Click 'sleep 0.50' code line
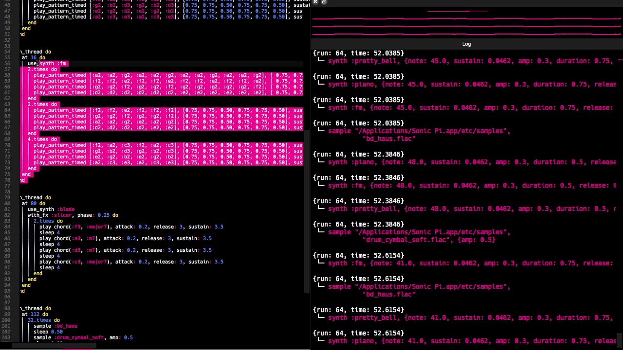 [48, 332]
